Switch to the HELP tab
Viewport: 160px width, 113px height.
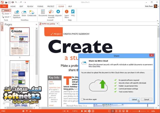point(70,6)
